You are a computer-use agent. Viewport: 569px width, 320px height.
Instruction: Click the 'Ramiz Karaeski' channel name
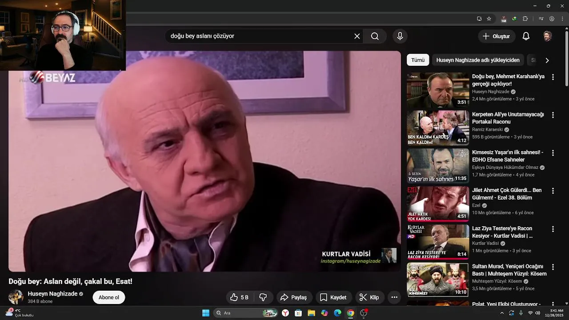[x=488, y=130]
